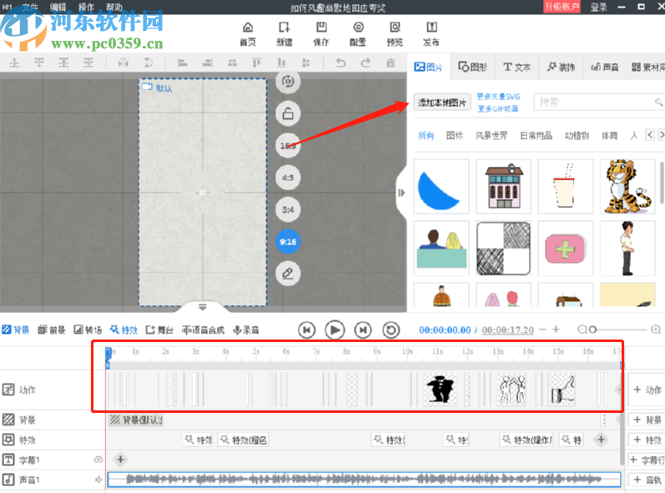Viewport: 665px width, 493px height.
Task: Click the skip to start playback button
Action: tap(306, 330)
